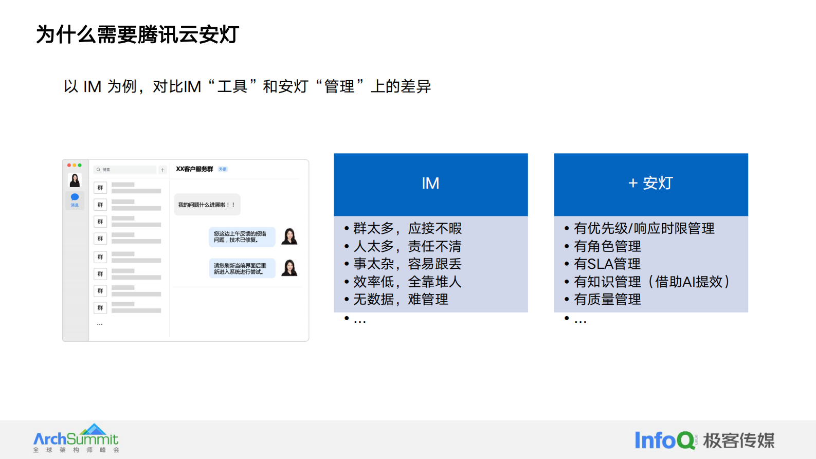Click the InfoQ logo in the footer
Image resolution: width=816 pixels, height=459 pixels.
tap(665, 440)
